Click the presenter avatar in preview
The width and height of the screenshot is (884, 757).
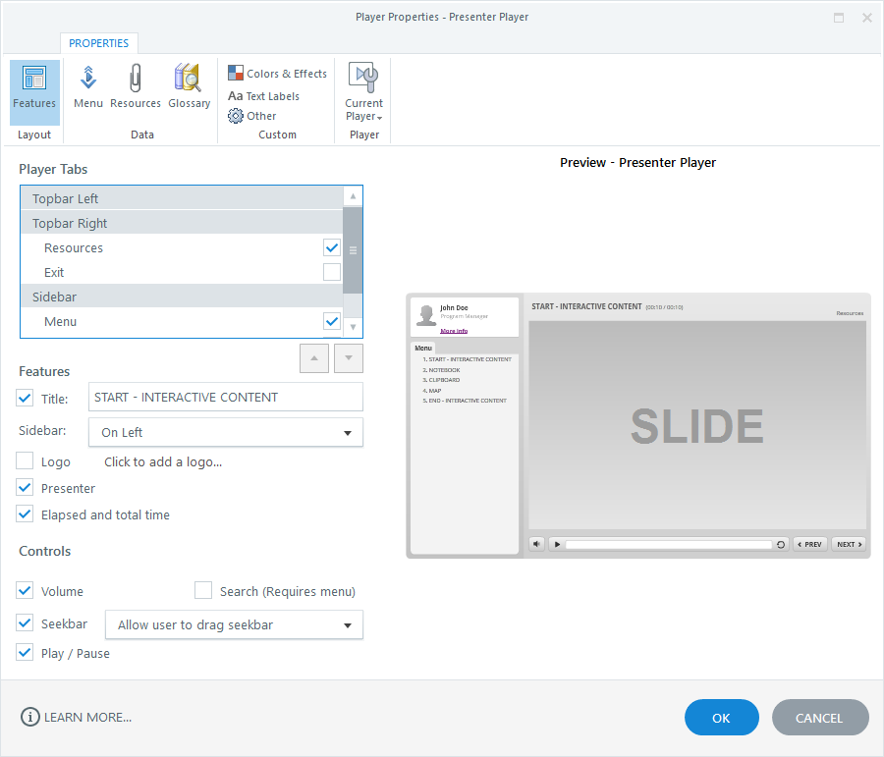tap(426, 315)
